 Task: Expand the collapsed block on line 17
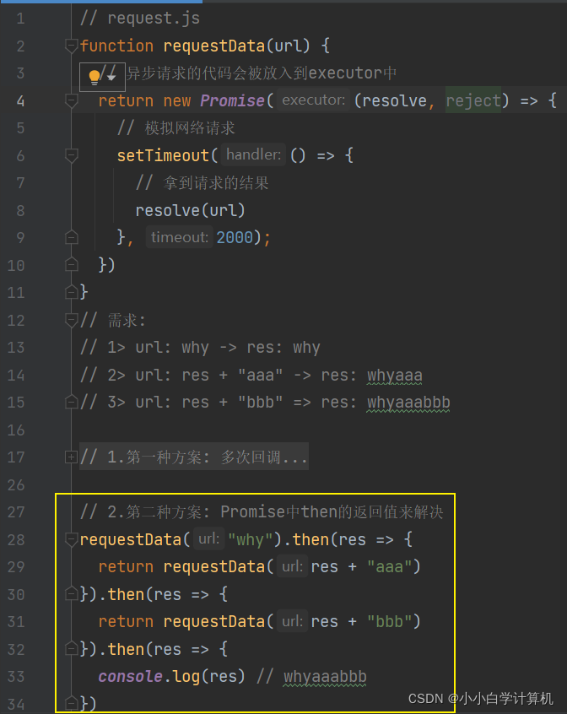point(72,457)
